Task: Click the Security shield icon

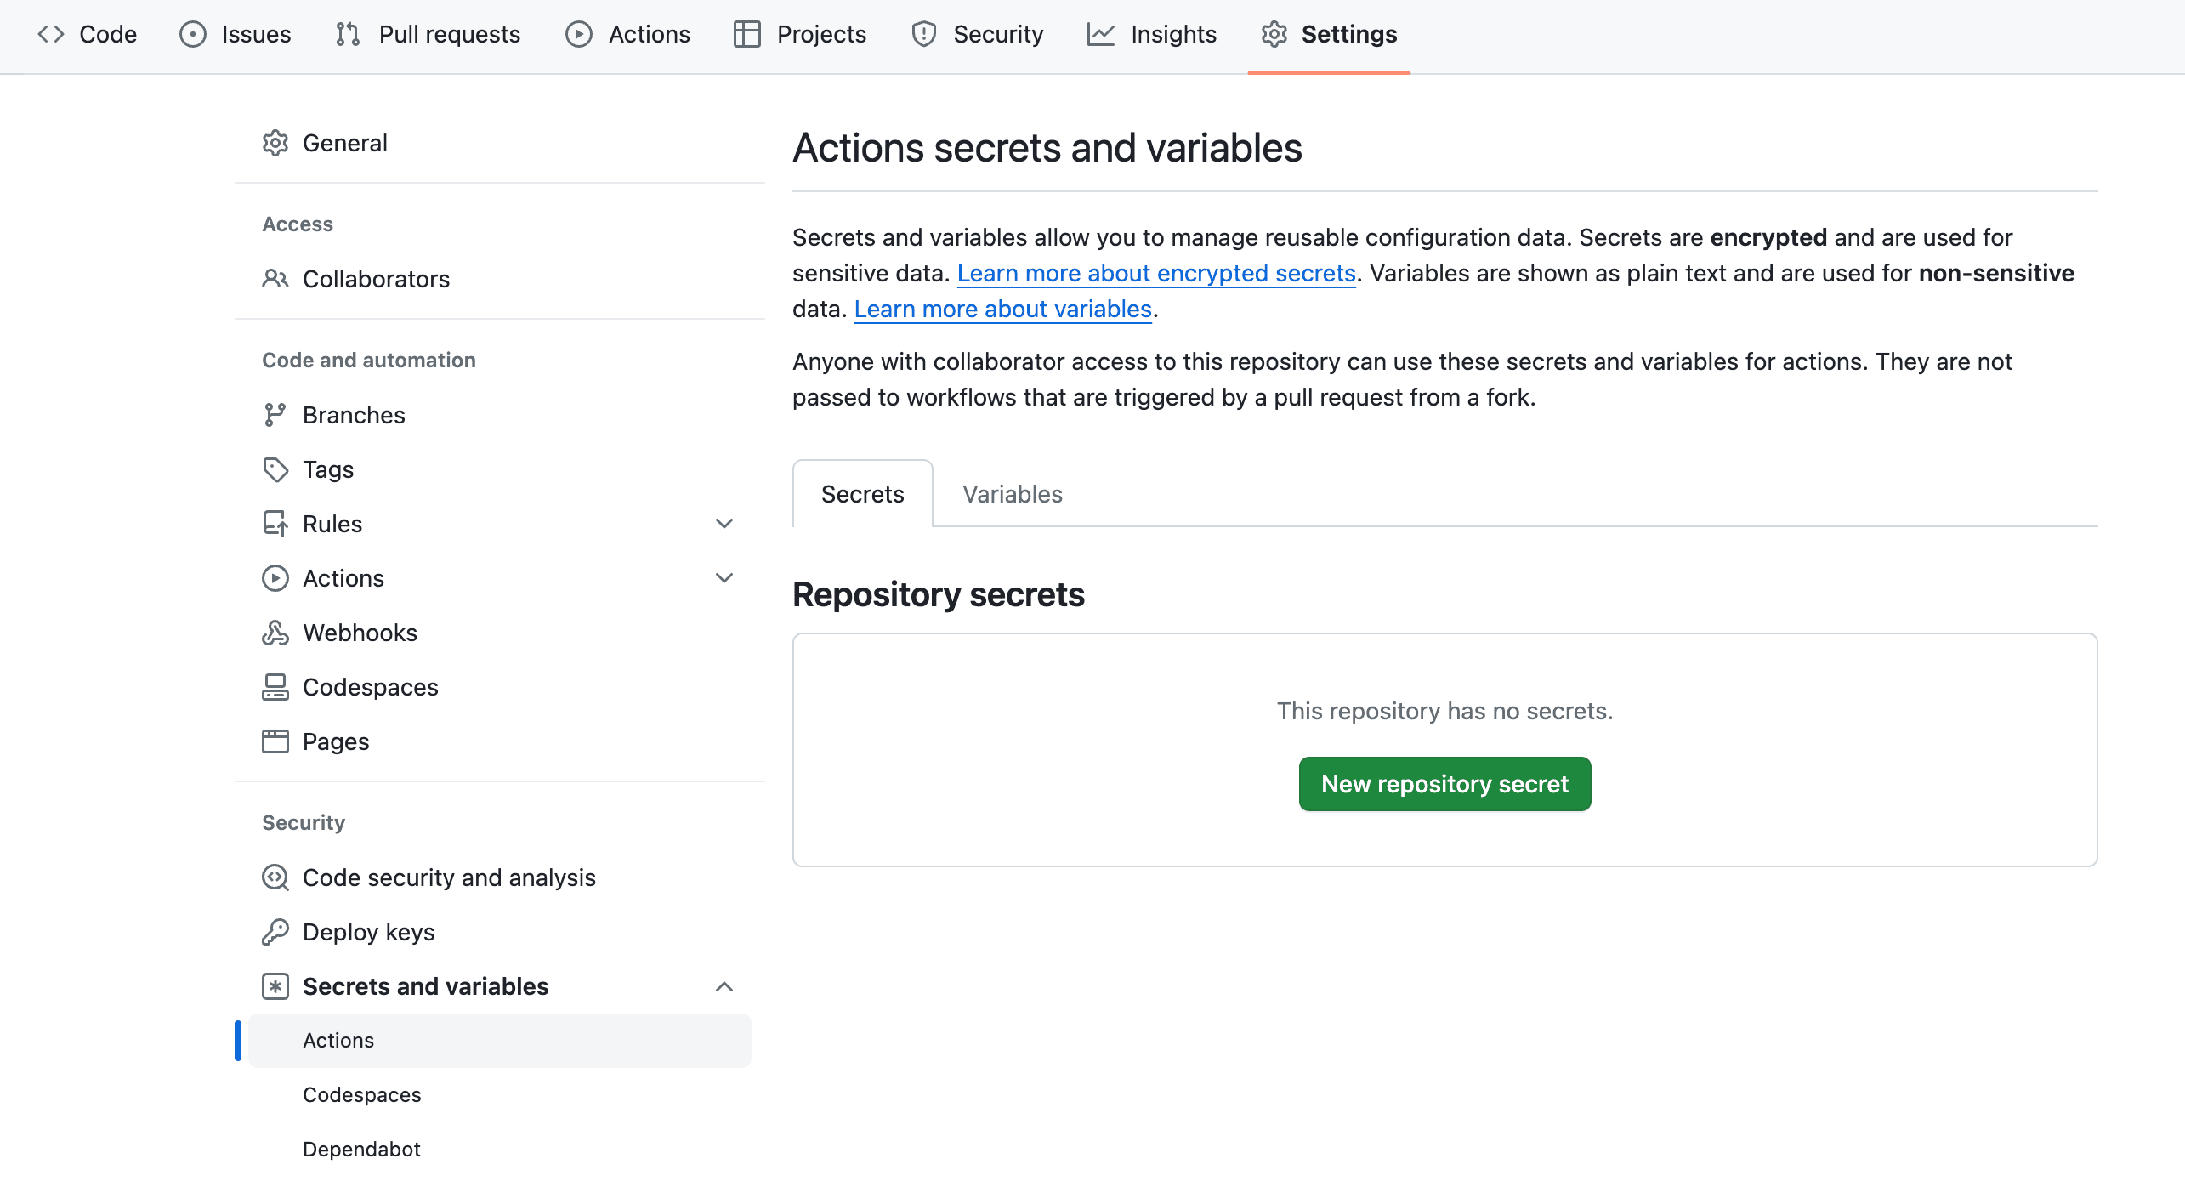Action: click(924, 34)
